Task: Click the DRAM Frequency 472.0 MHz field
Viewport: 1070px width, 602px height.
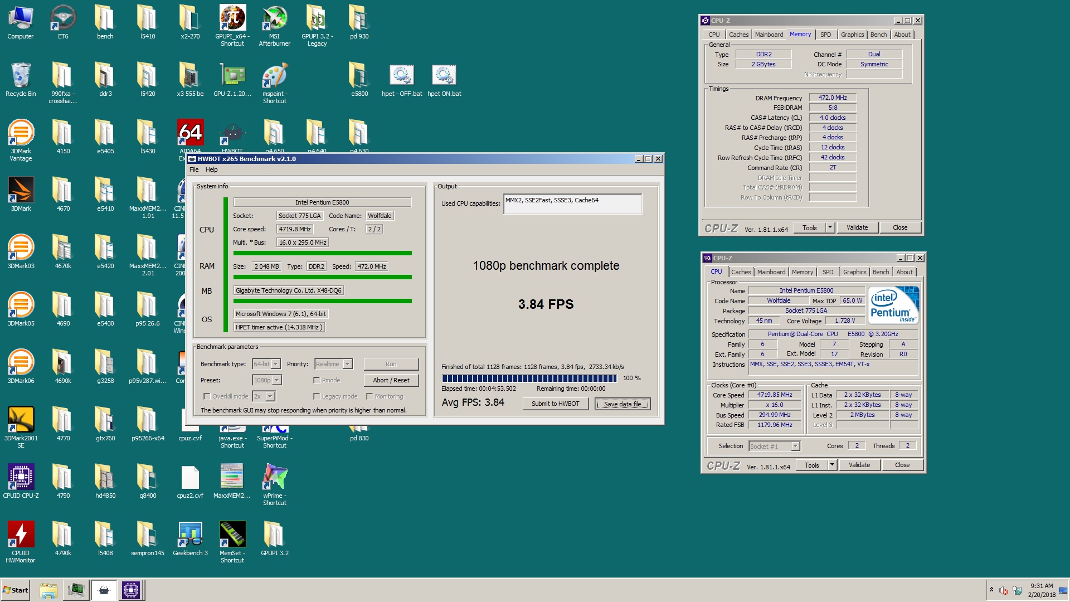Action: tap(832, 98)
